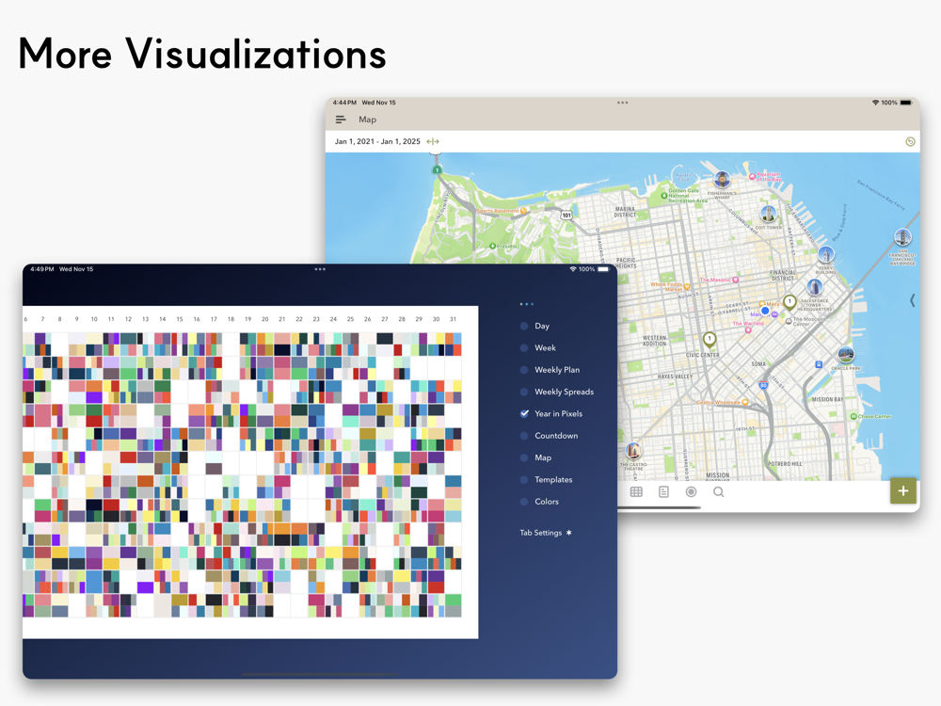Image resolution: width=941 pixels, height=706 pixels.
Task: Select the Weekly Spreads view option
Action: coord(557,392)
